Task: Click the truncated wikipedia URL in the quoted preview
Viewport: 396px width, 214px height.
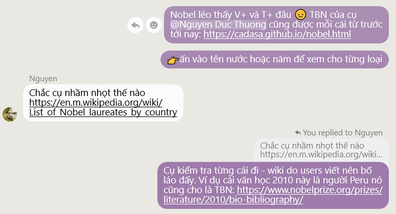Action: [321, 154]
